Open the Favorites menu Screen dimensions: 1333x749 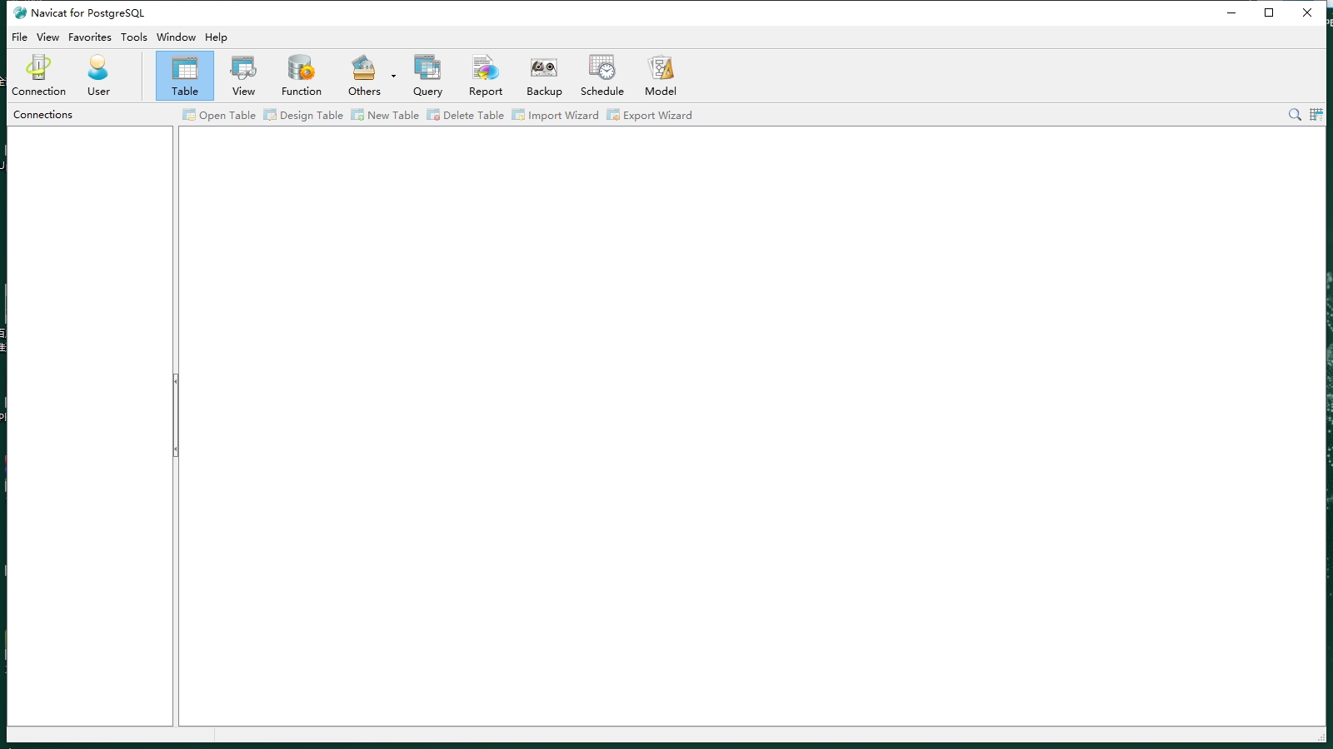point(89,37)
